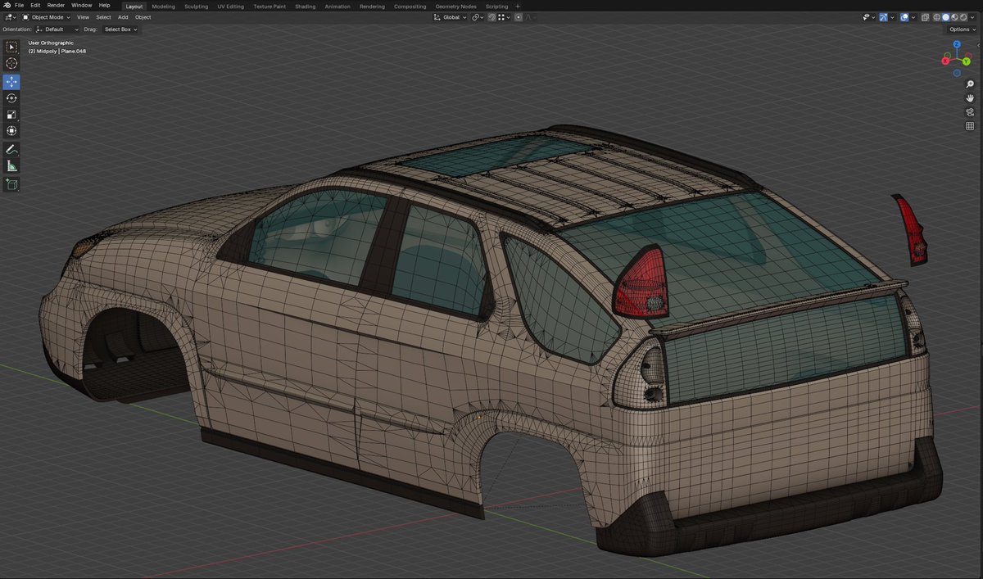Select the 3D Cursor tool
The width and height of the screenshot is (983, 579).
[11, 63]
